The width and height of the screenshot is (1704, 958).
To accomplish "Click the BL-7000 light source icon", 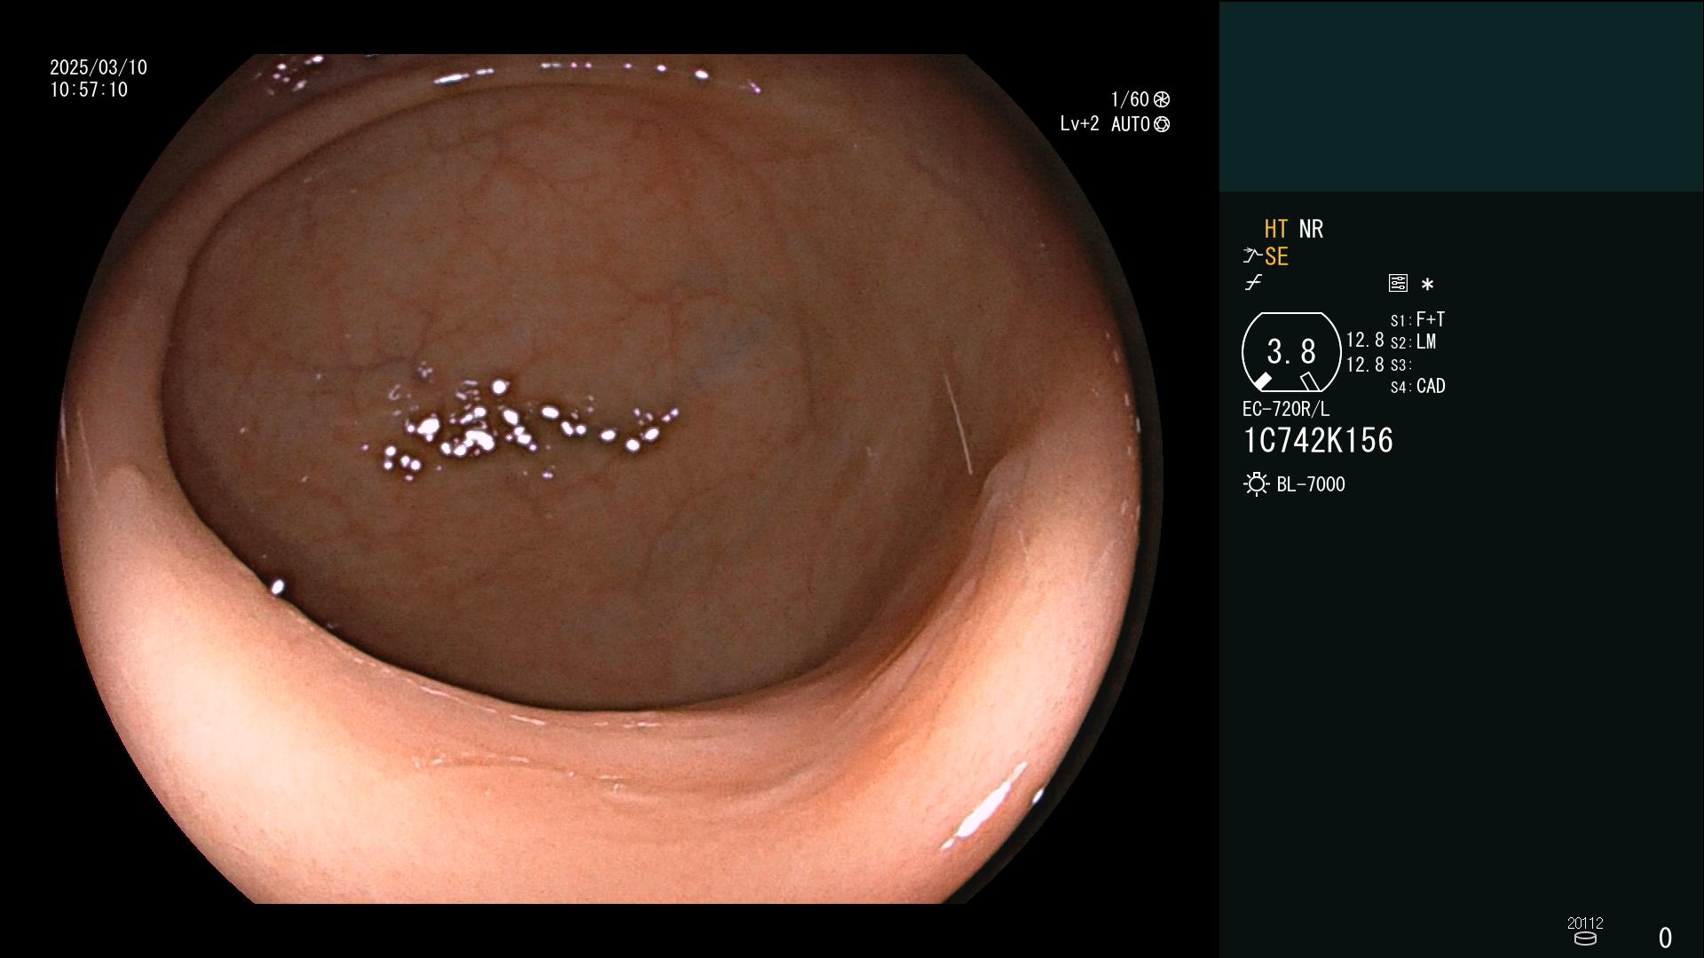I will pos(1256,484).
